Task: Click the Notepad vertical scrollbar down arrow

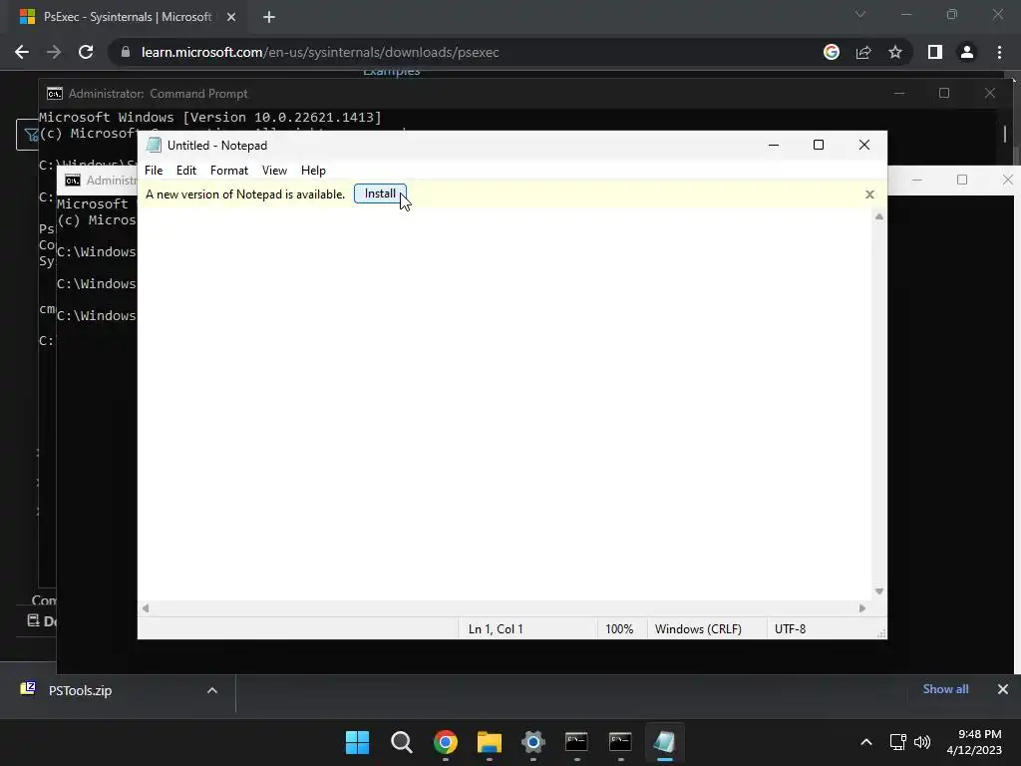Action: [879, 591]
